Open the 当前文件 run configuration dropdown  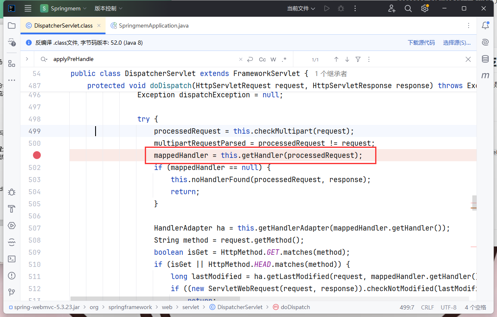pos(301,8)
